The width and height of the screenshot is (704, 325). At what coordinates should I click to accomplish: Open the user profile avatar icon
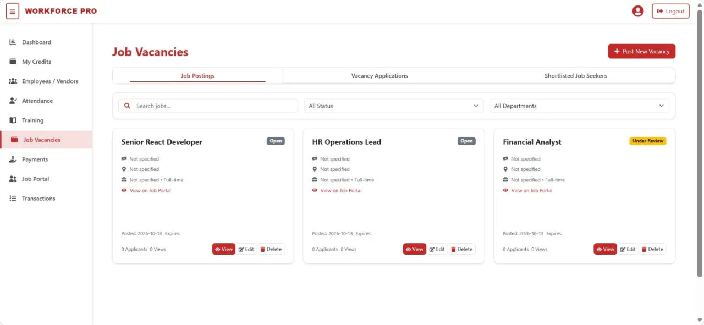[x=638, y=11]
